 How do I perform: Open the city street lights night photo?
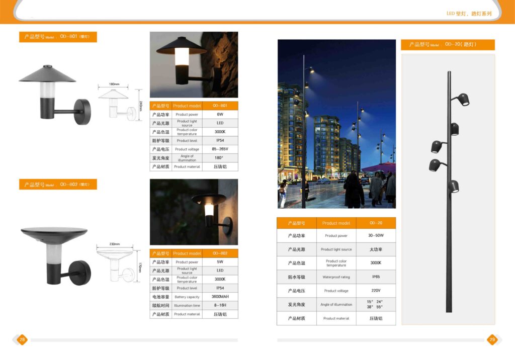[x=336, y=124]
